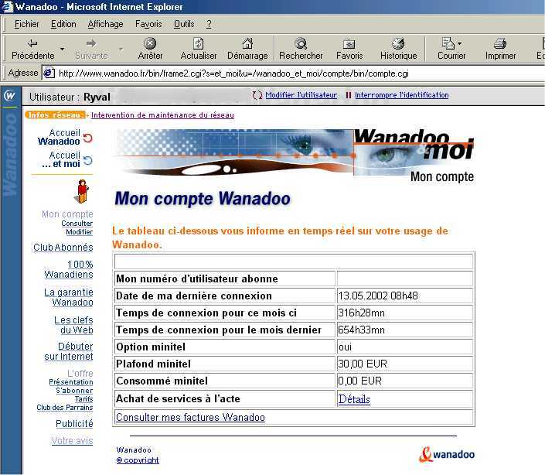This screenshot has width=545, height=475.
Task: Open Débuter sur Internet link
Action: tap(69, 351)
